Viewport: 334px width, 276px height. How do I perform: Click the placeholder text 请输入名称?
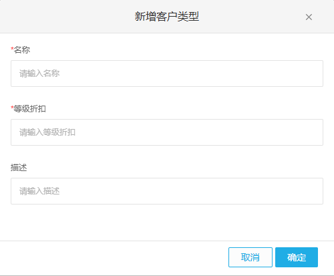(x=39, y=74)
